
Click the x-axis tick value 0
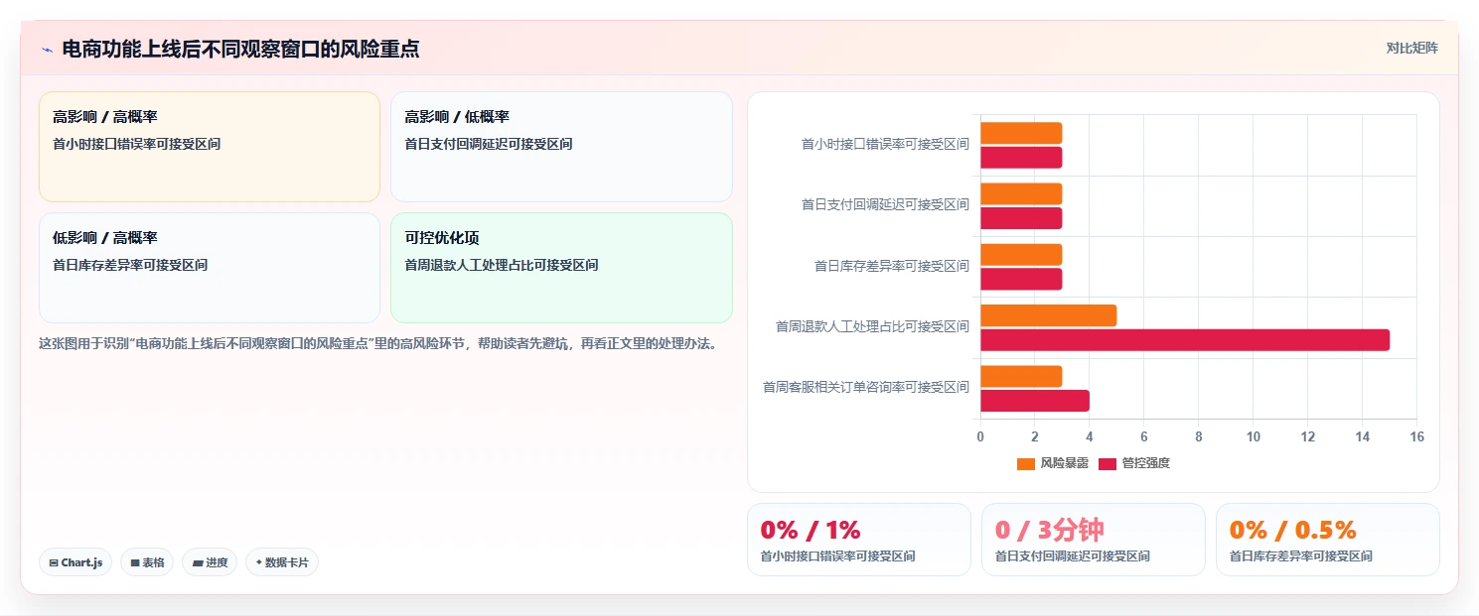980,437
